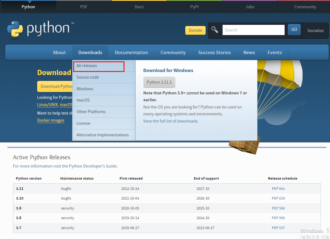Click the GO search button

pyautogui.click(x=294, y=30)
